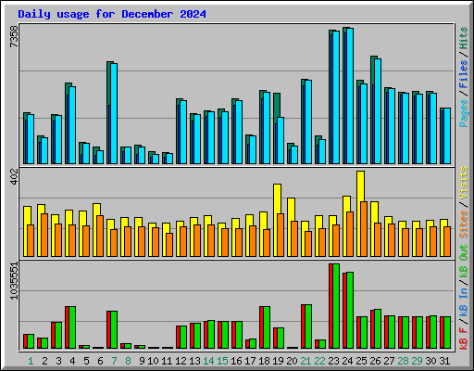Click day 14 on the x-axis
The image size is (474, 371).
tap(208, 361)
